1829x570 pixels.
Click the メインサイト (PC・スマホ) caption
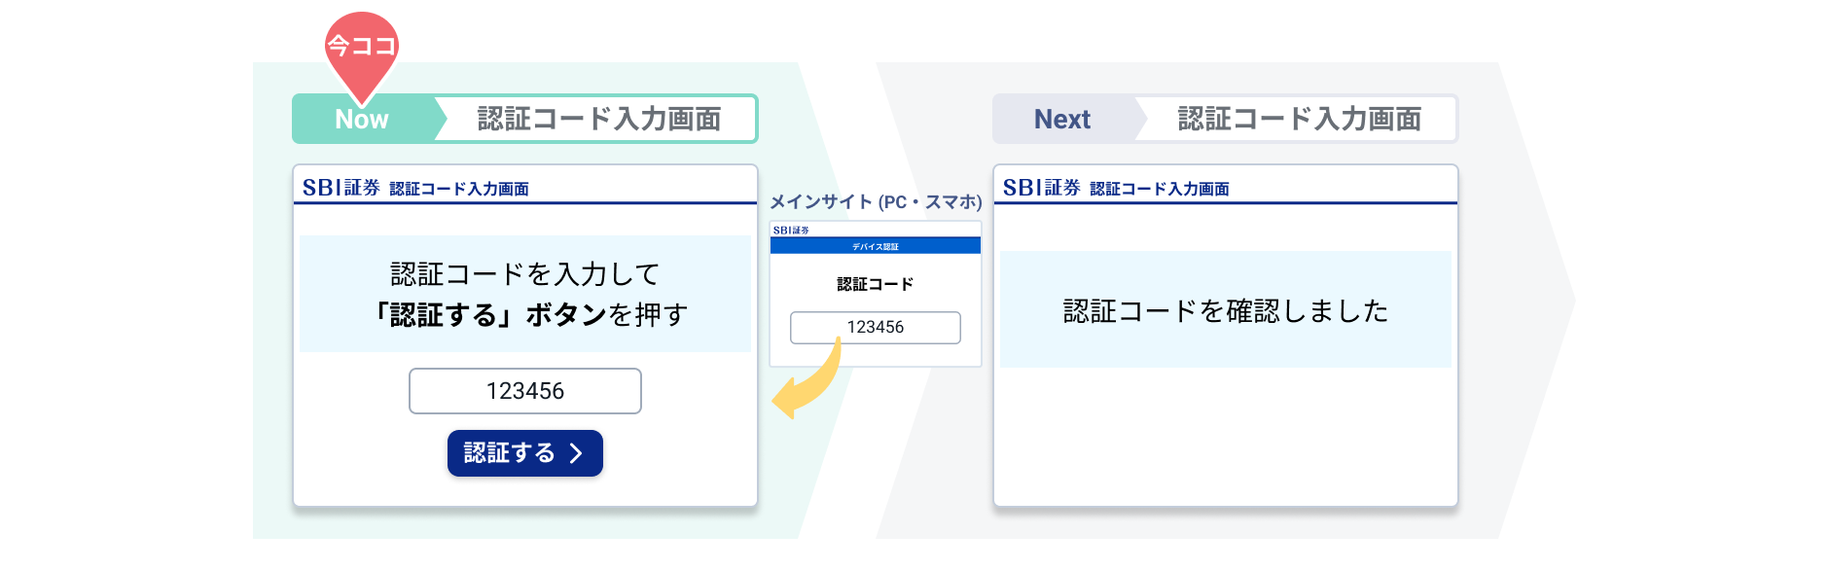875,202
